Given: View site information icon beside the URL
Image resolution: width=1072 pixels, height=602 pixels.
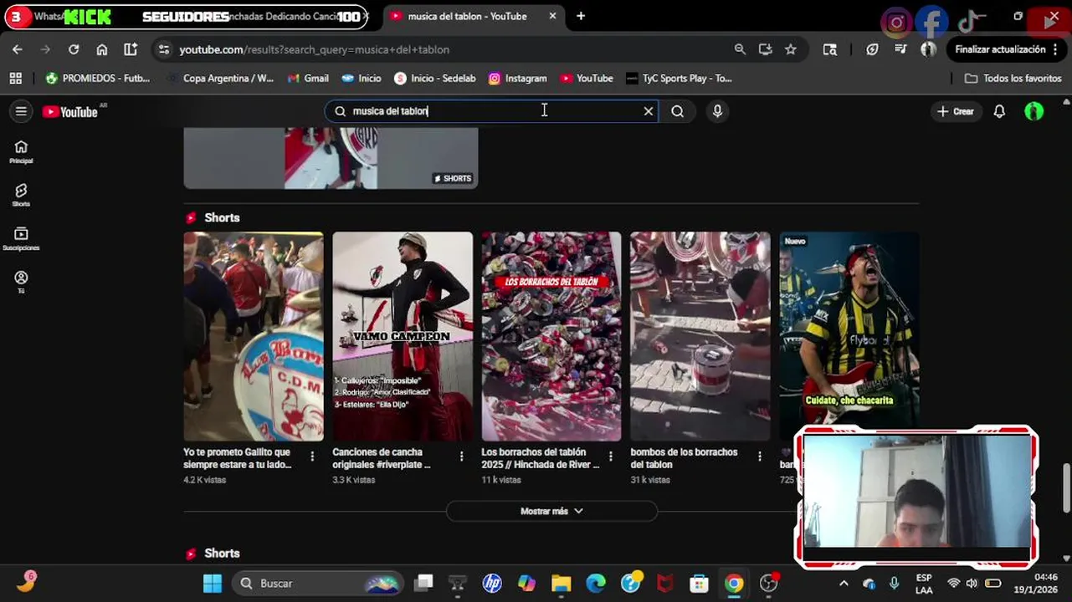Looking at the screenshot, I should point(164,49).
